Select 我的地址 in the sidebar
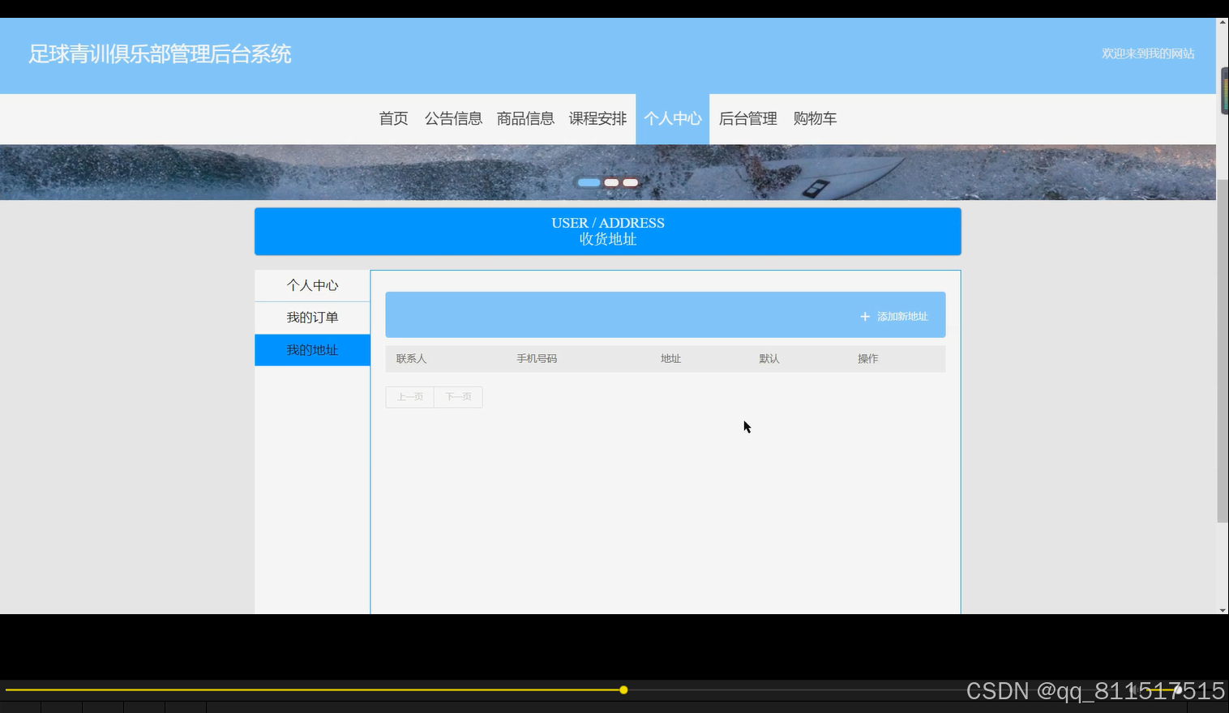The image size is (1229, 713). [312, 350]
